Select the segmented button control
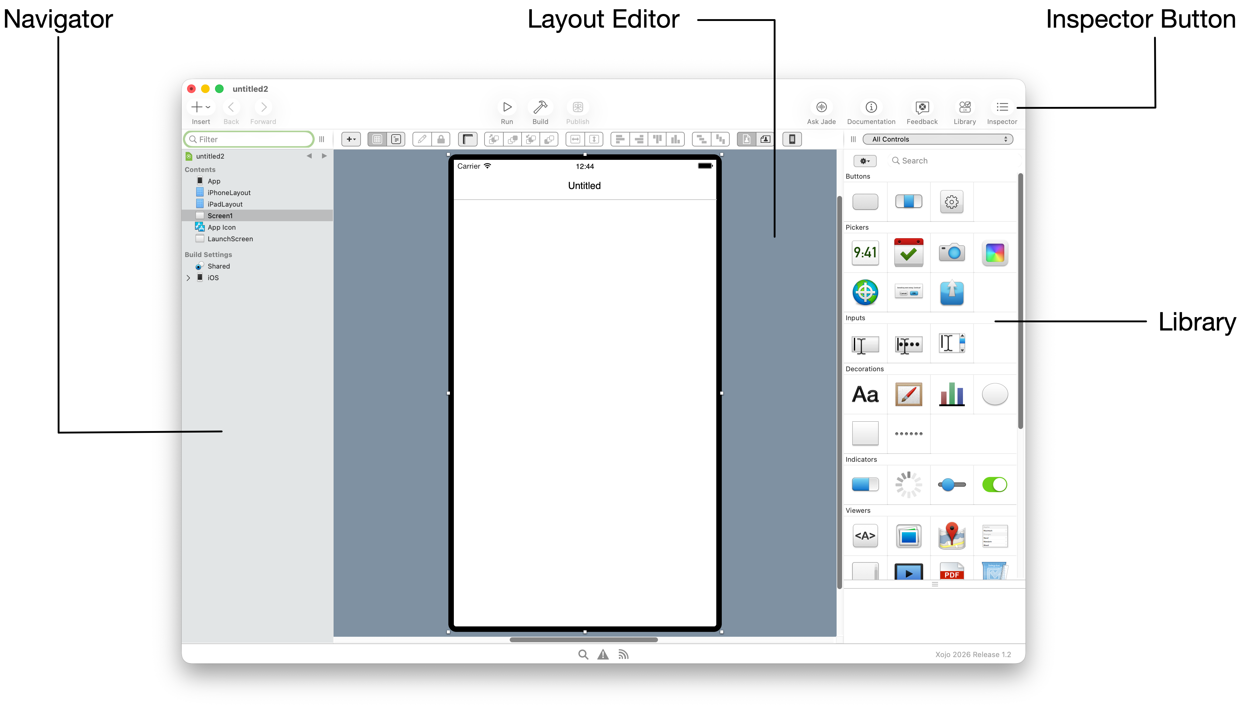The width and height of the screenshot is (1240, 709). tap(909, 202)
